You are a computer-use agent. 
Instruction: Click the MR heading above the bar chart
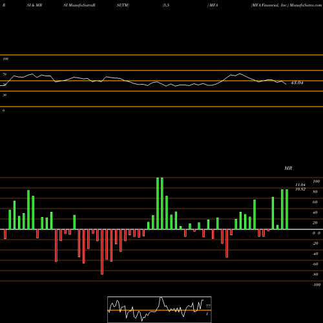pos(288,168)
